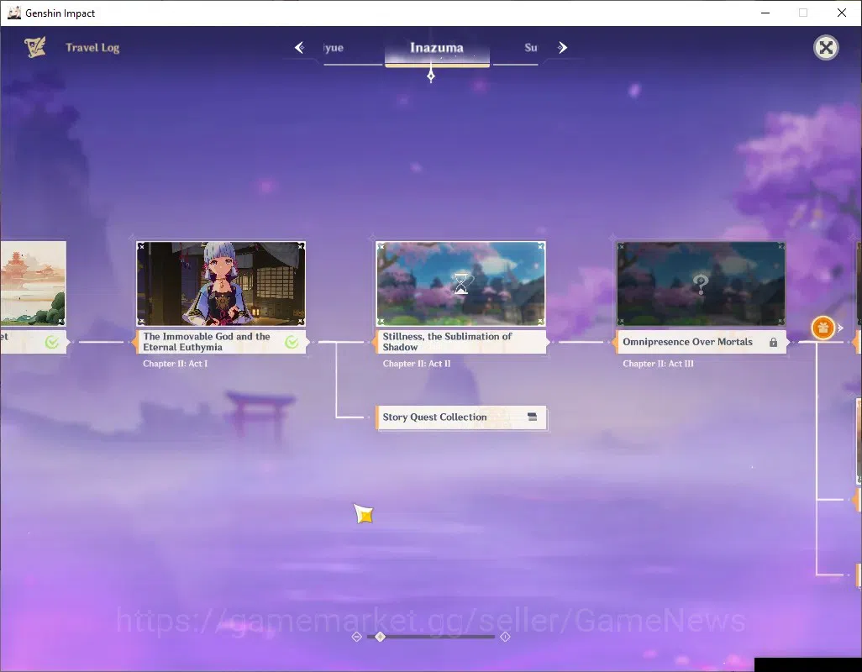Click the orange gift reward icon
This screenshot has width=862, height=672.
click(823, 328)
